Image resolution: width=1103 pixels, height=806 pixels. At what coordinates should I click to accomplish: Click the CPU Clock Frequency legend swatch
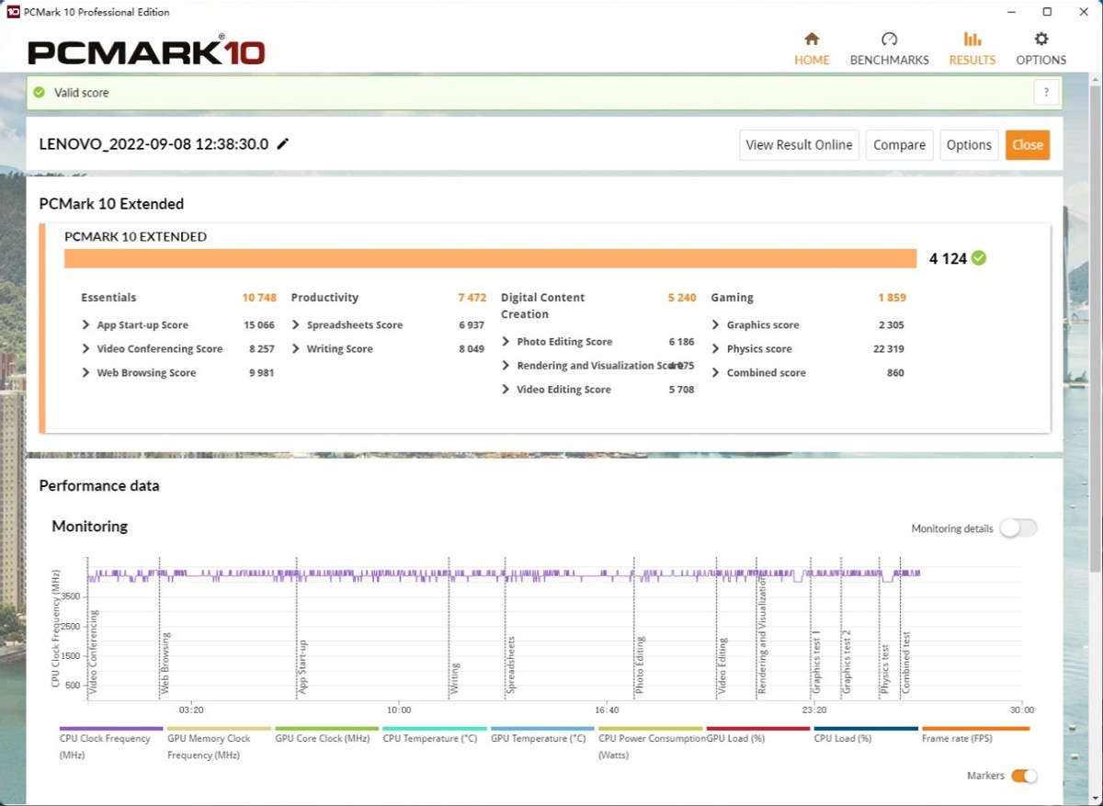click(112, 729)
